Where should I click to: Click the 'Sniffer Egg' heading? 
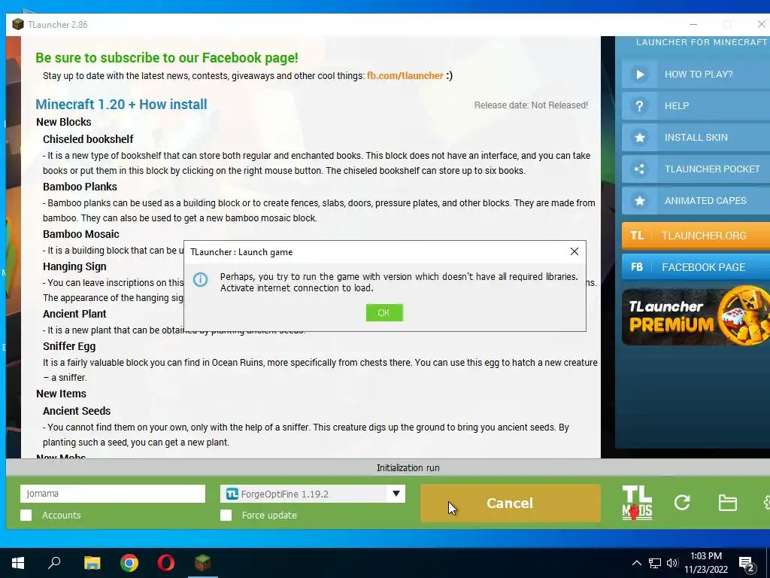tap(69, 346)
